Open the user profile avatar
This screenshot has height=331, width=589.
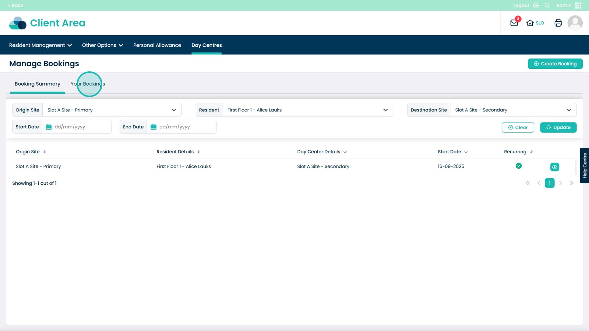575,23
